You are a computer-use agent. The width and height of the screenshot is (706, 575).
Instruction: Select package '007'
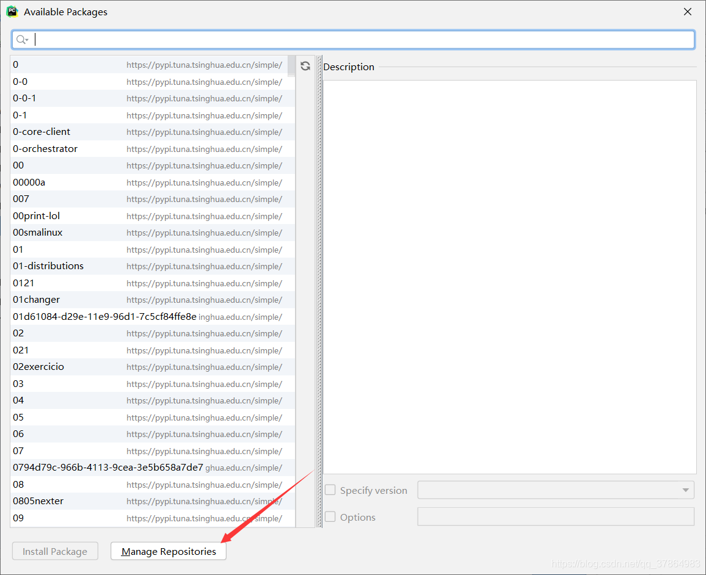click(x=153, y=199)
